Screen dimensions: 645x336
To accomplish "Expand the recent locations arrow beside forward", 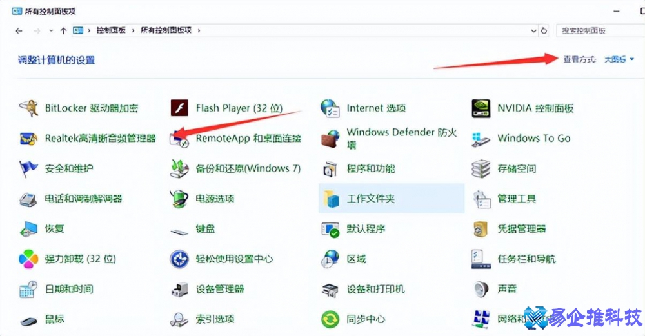I will [50, 30].
